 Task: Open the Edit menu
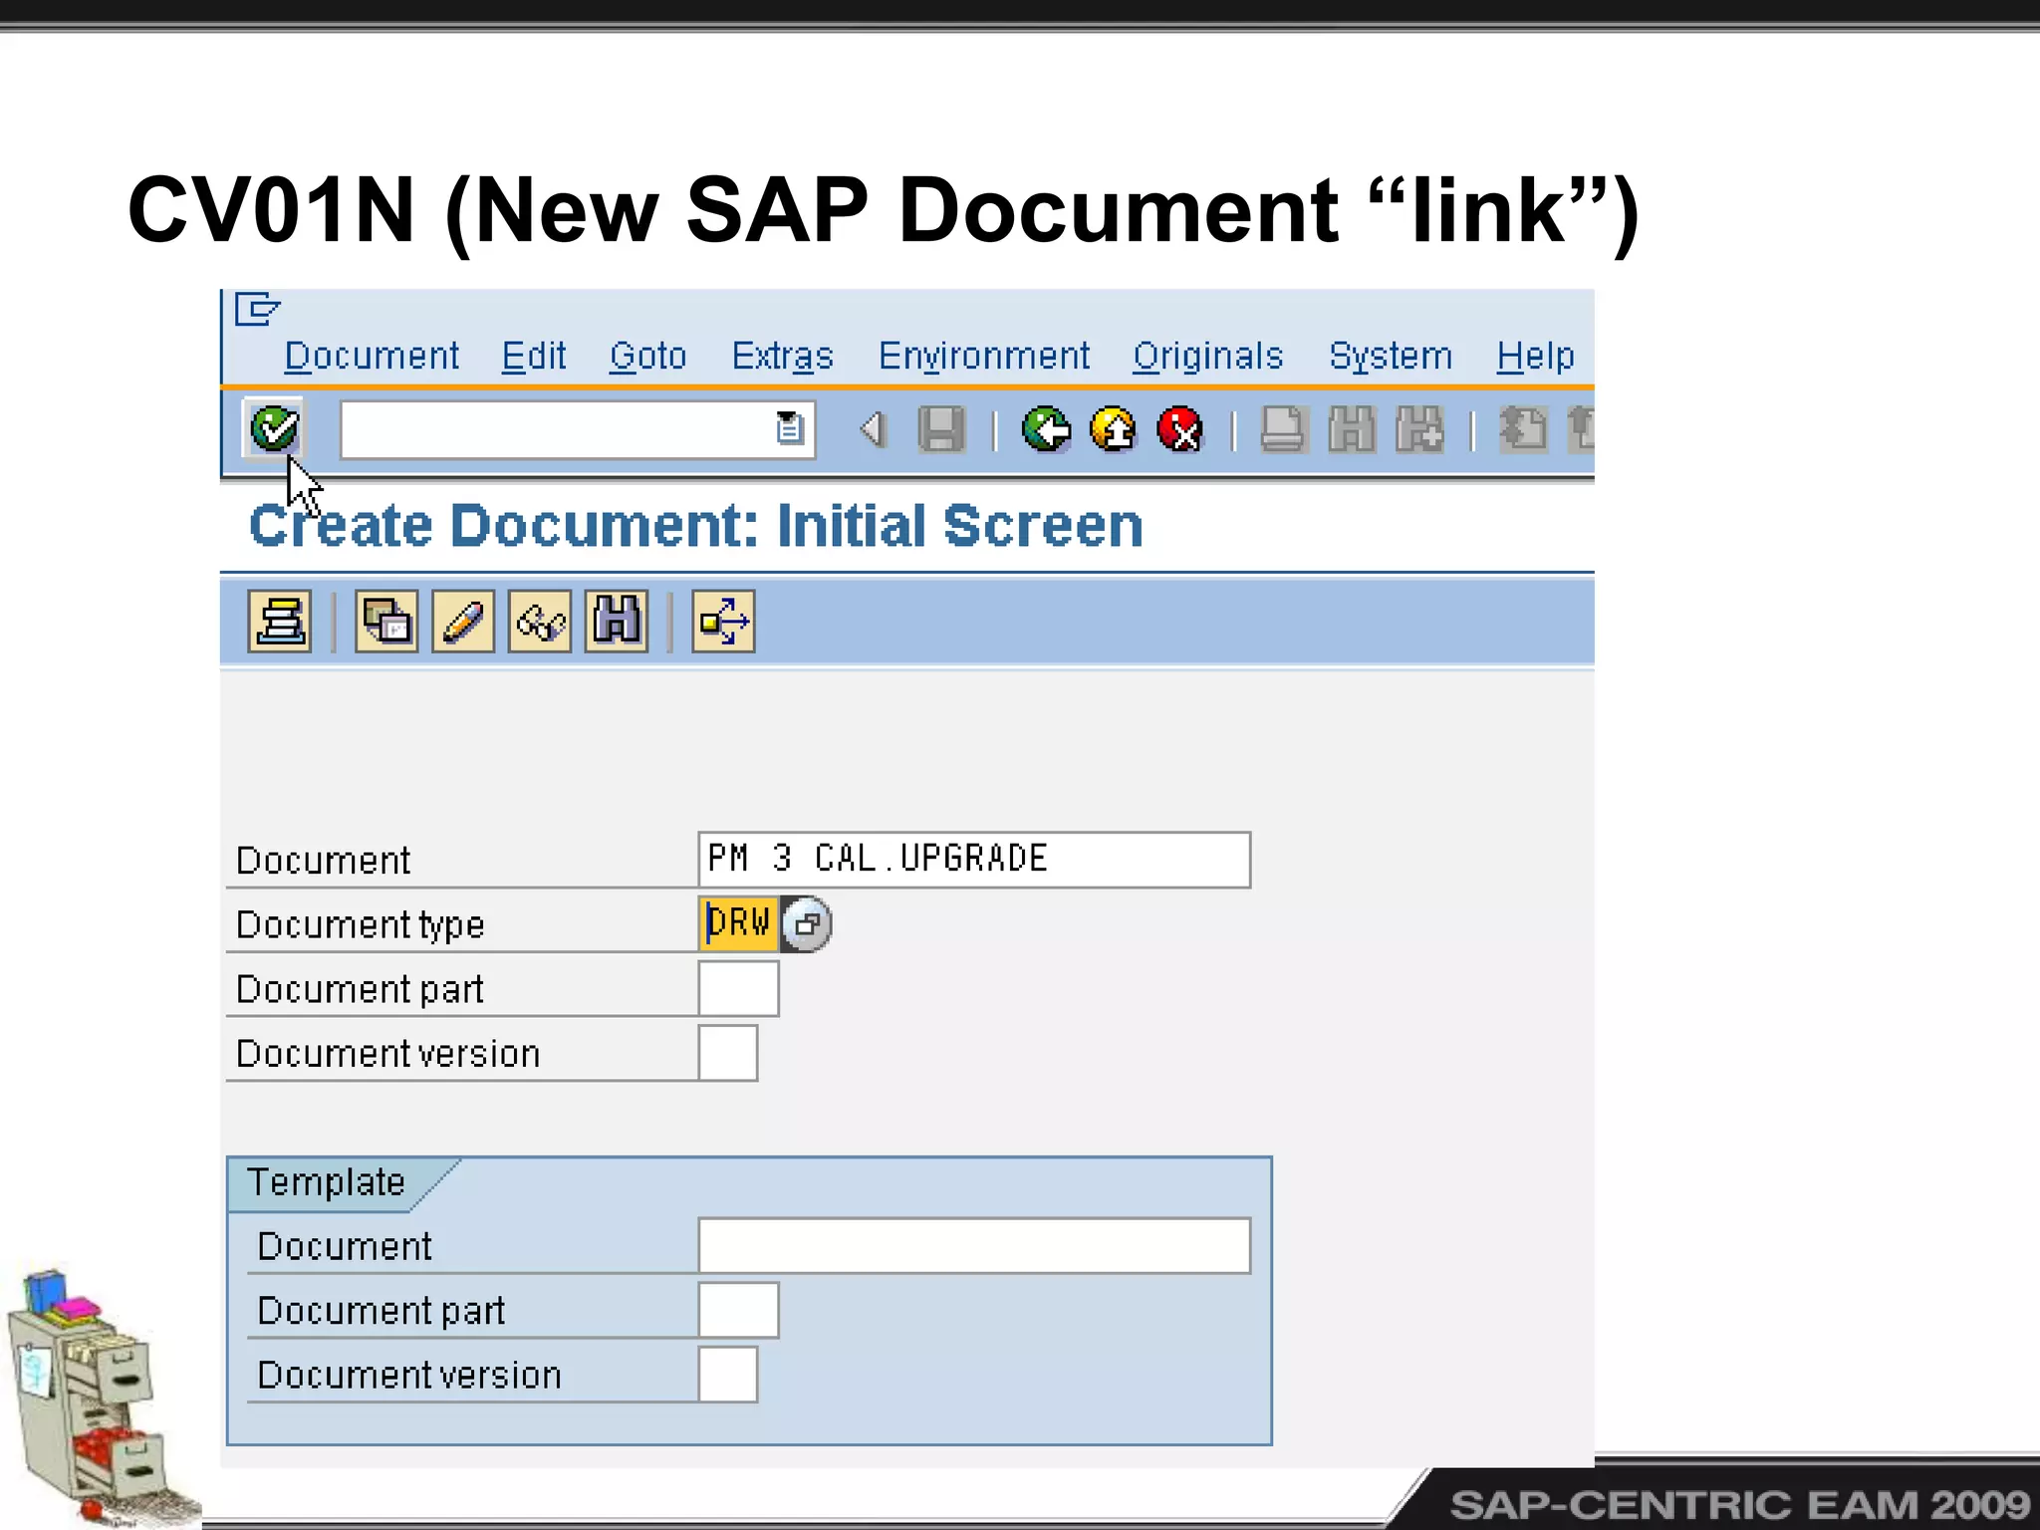coord(534,356)
